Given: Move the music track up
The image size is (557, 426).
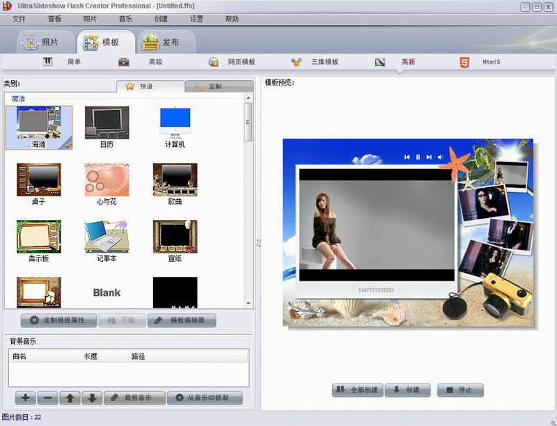Looking at the screenshot, I should (70, 398).
